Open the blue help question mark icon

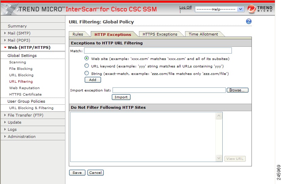[248, 21]
